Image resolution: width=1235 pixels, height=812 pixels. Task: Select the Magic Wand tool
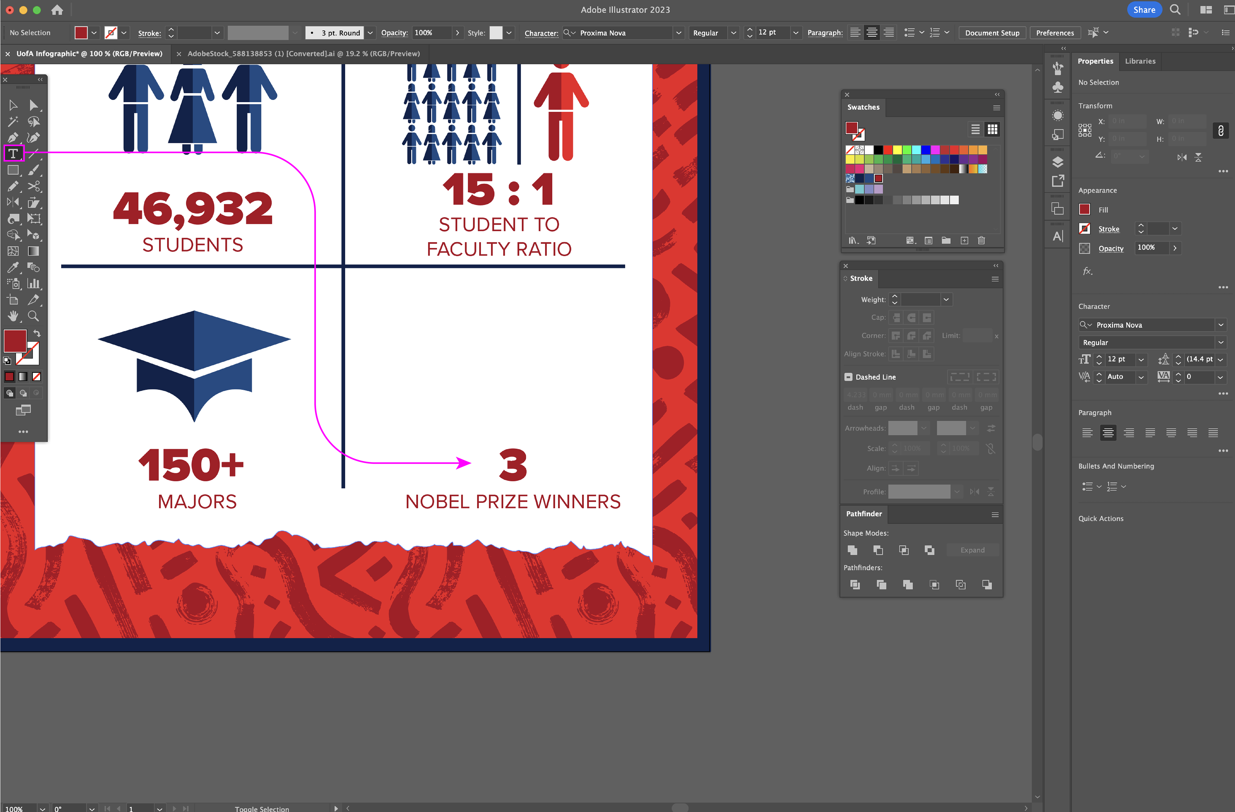[13, 121]
